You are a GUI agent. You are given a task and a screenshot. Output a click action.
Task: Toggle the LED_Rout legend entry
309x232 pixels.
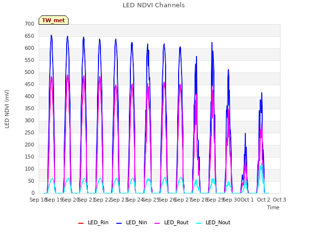point(171,222)
